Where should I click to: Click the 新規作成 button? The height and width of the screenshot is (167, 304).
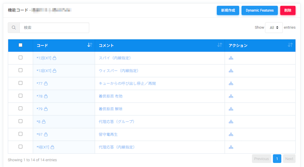coord(228,11)
